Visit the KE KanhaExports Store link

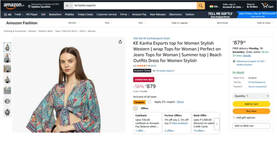point(151,38)
